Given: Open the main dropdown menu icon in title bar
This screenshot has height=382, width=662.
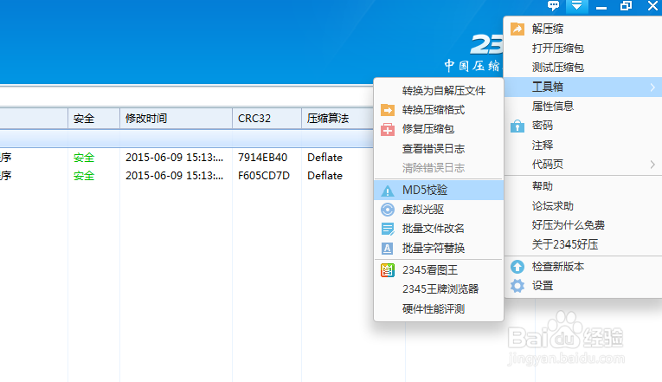Looking at the screenshot, I should pos(576,6).
